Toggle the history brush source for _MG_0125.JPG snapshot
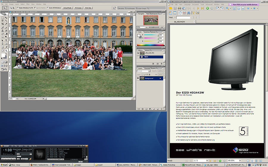Image resolution: width=268 pixels, height=167 pixels. 138,53
